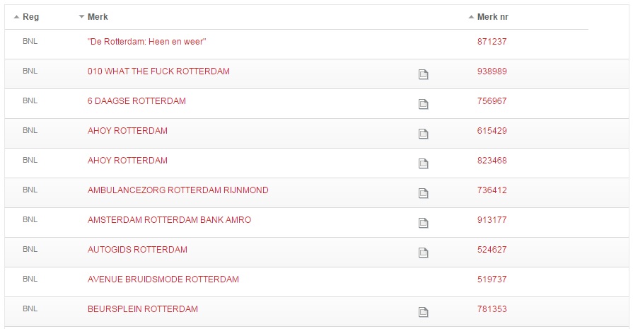633x329 pixels.
Task: Open trademark number 871237
Action: [x=492, y=42]
